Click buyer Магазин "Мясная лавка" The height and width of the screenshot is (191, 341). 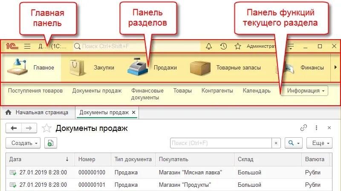click(191, 173)
